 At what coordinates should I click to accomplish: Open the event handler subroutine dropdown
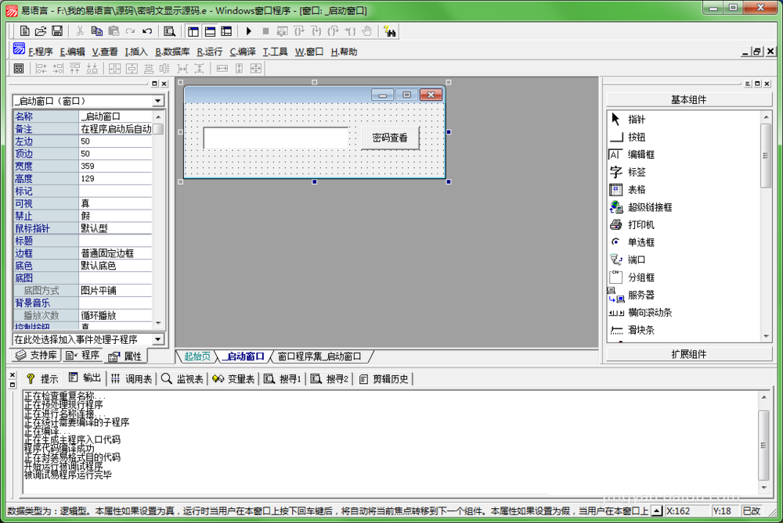click(x=158, y=339)
